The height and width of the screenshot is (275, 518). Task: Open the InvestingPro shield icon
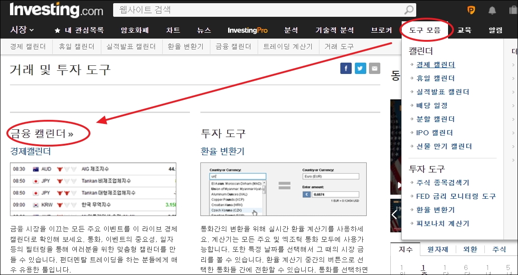471,10
